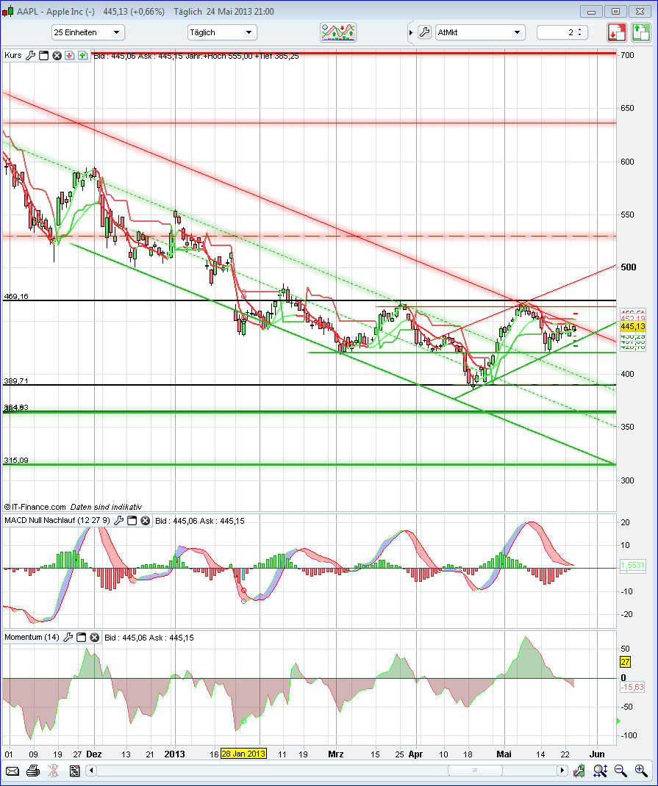The height and width of the screenshot is (786, 658).
Task: Click the red sell order icon
Action: (617, 33)
